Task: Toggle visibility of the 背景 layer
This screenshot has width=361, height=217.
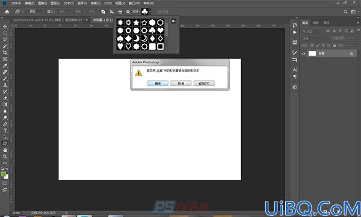Action: (x=304, y=53)
